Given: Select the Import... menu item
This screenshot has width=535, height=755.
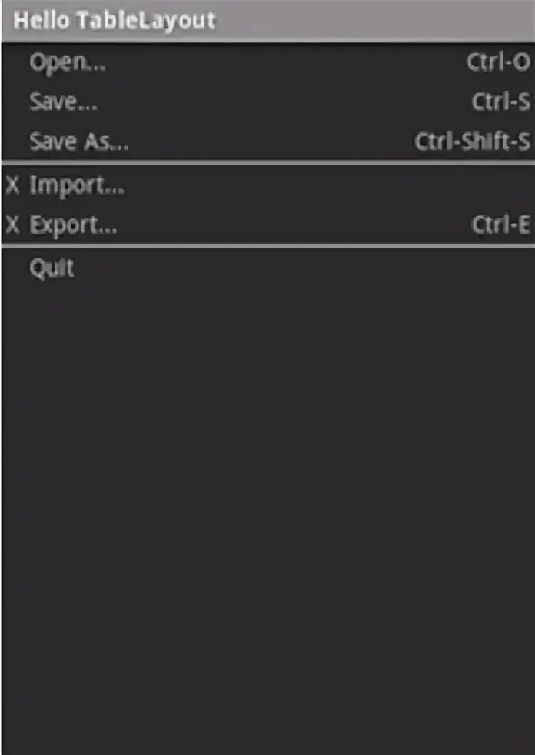Looking at the screenshot, I should (x=77, y=186).
